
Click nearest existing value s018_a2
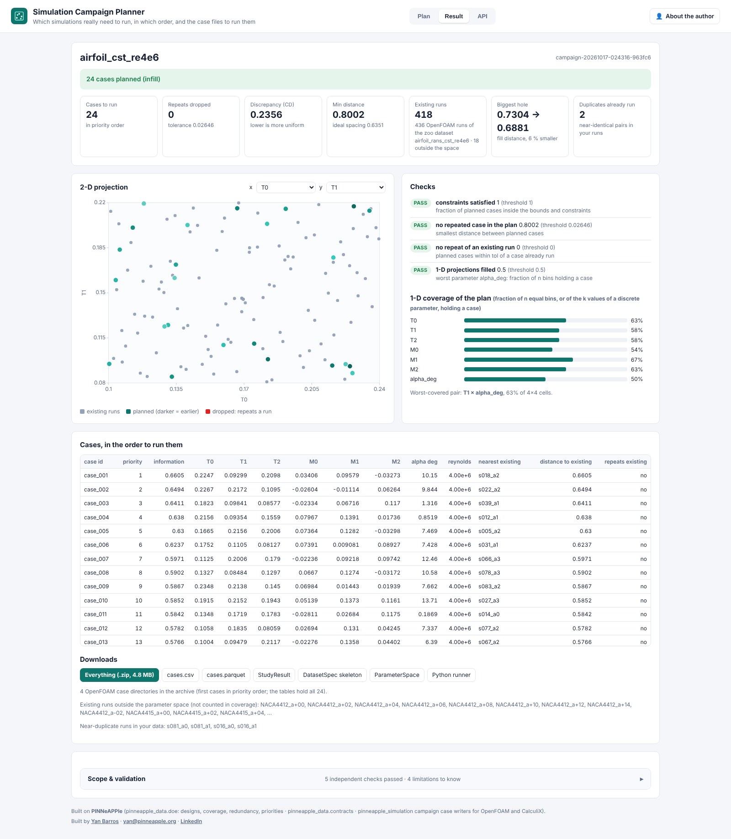click(489, 475)
